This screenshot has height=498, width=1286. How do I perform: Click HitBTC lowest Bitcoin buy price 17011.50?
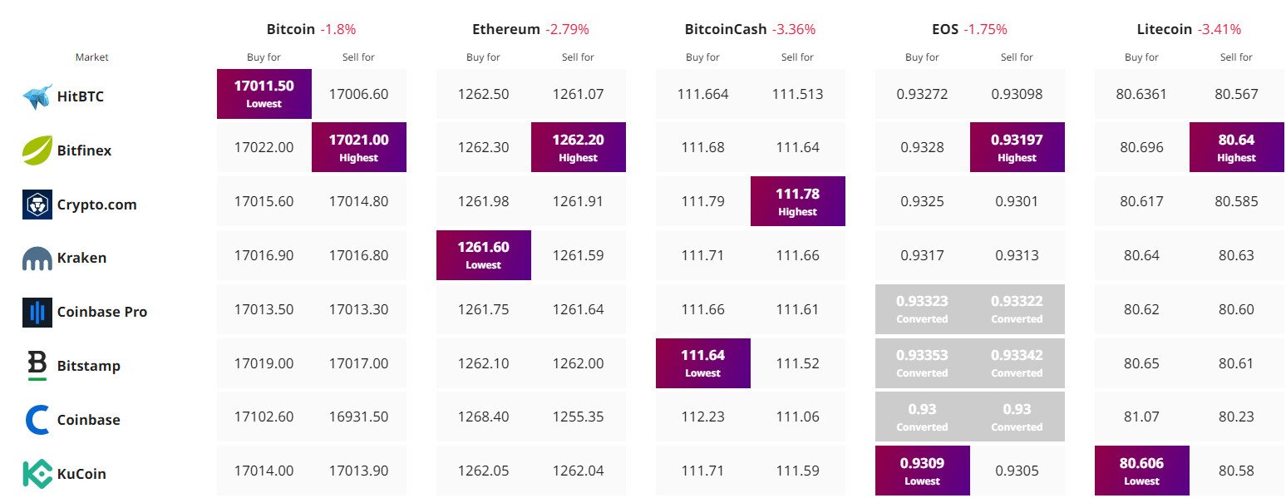264,94
